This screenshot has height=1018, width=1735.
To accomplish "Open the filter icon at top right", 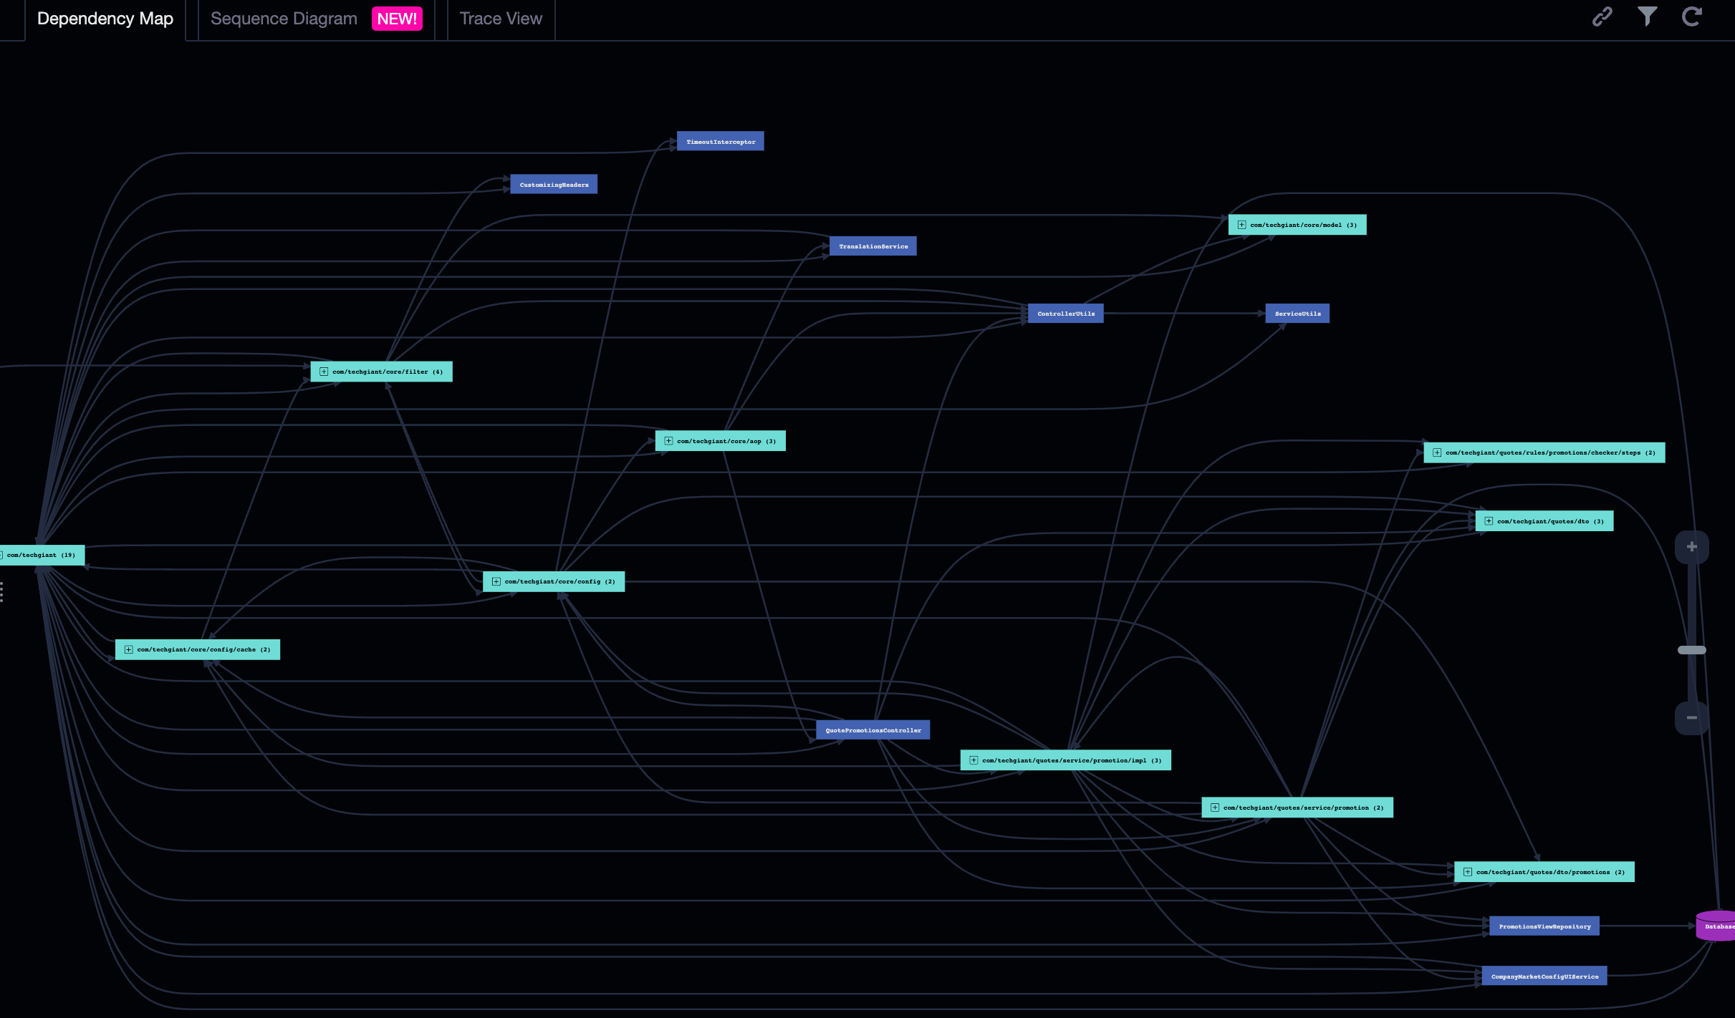I will tap(1647, 16).
